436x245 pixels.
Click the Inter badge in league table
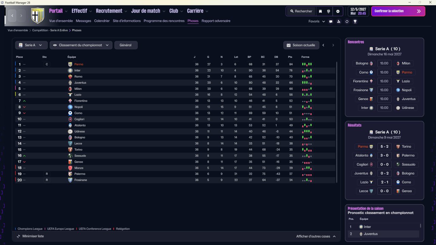70,70
